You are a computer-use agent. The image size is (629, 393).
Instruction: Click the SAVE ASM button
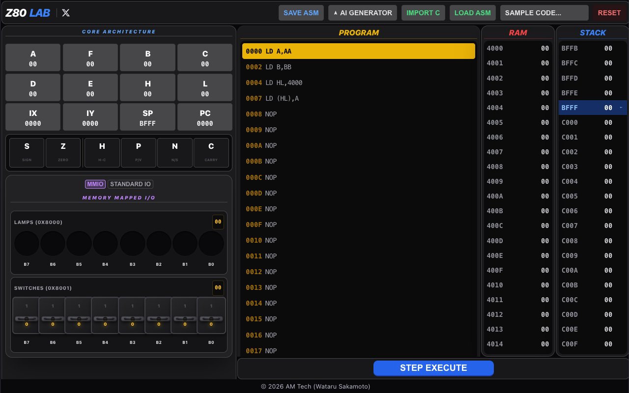point(301,13)
